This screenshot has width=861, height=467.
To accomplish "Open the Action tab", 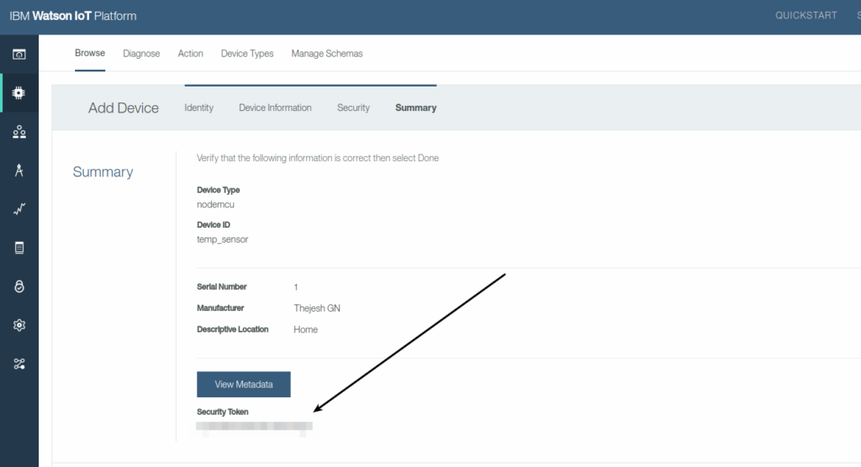I will (191, 53).
